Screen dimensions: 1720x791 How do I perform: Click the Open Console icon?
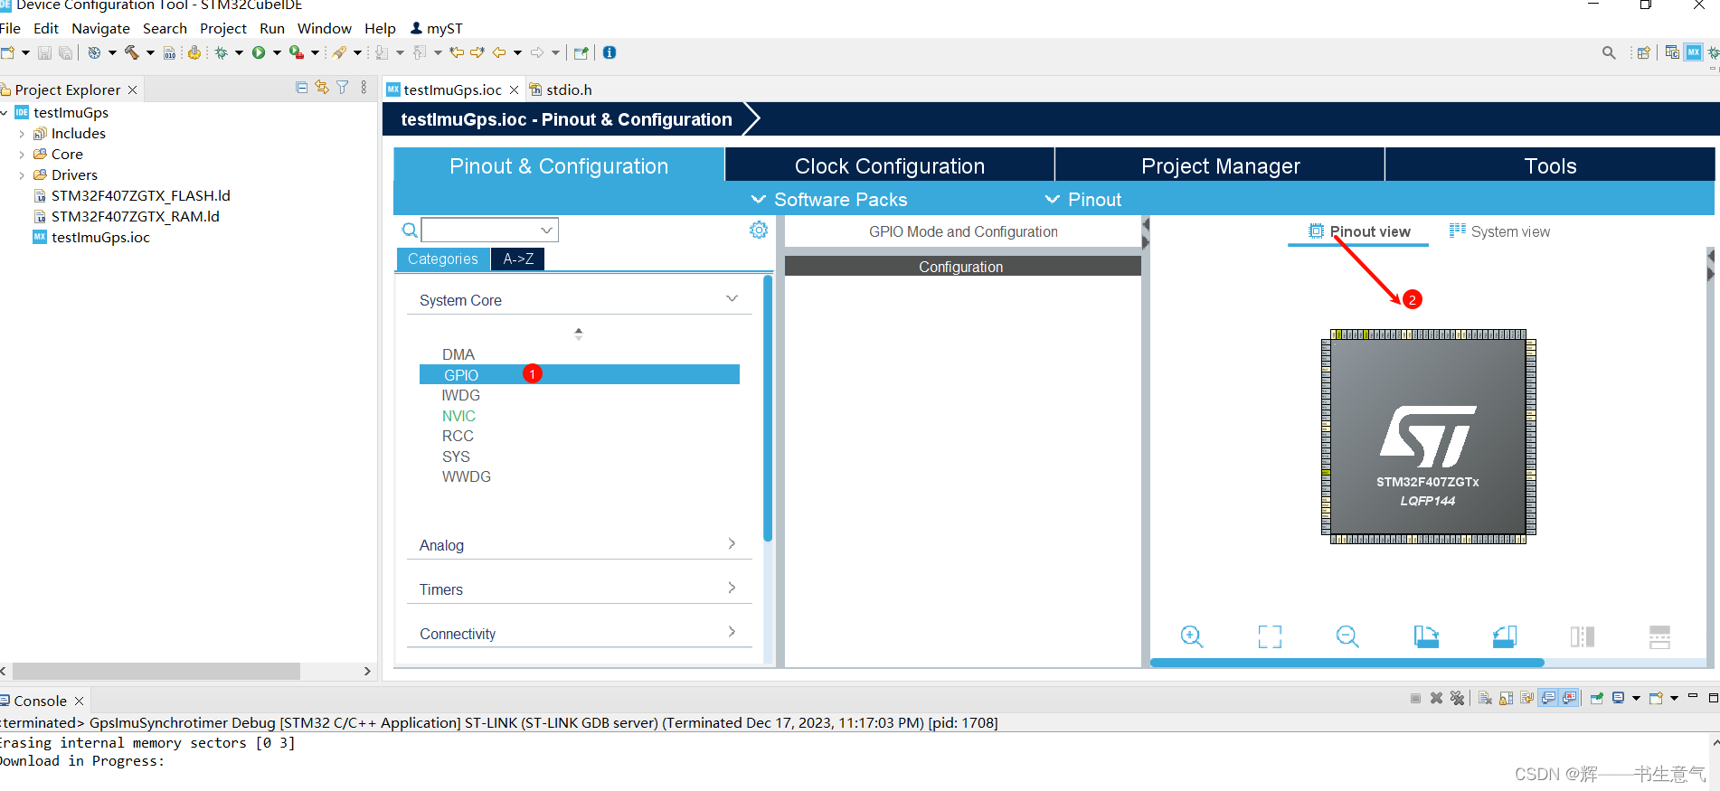click(x=1657, y=698)
